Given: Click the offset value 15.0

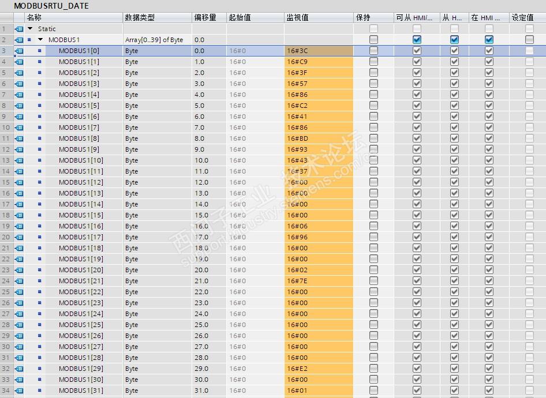Looking at the screenshot, I should pyautogui.click(x=201, y=215).
